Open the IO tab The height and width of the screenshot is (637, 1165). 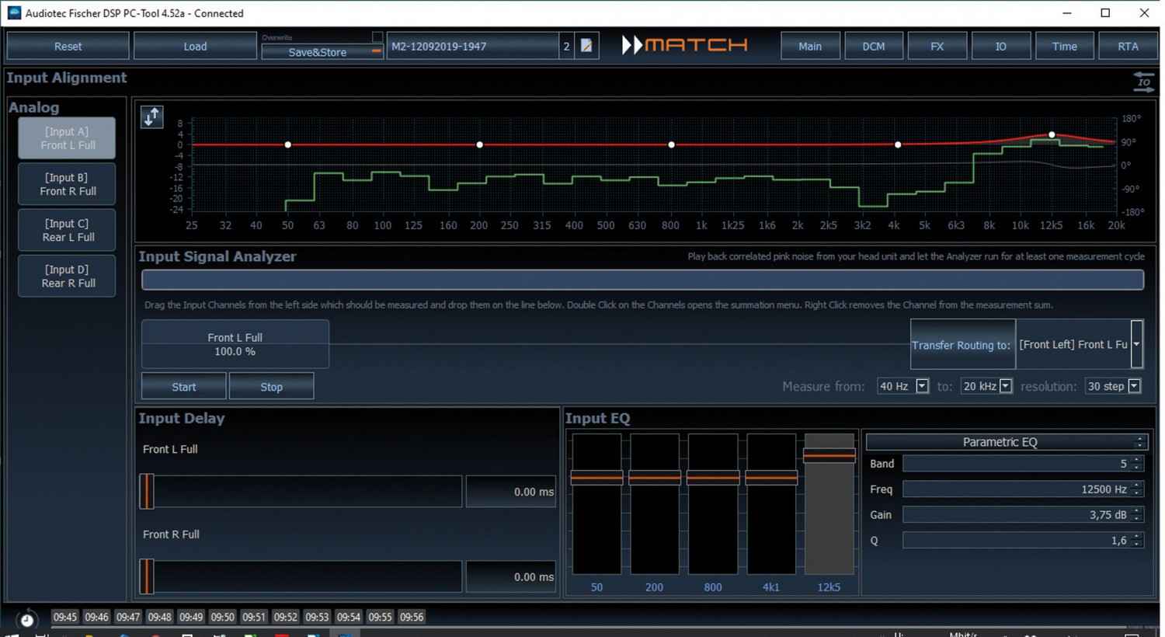tap(1001, 46)
